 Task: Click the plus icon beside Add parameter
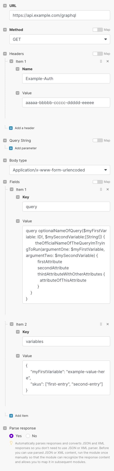click(x=11, y=148)
